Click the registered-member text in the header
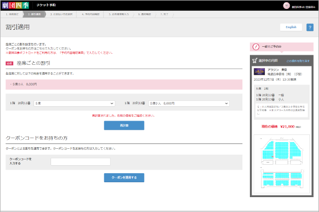This screenshot has width=319, height=212. (304, 7)
